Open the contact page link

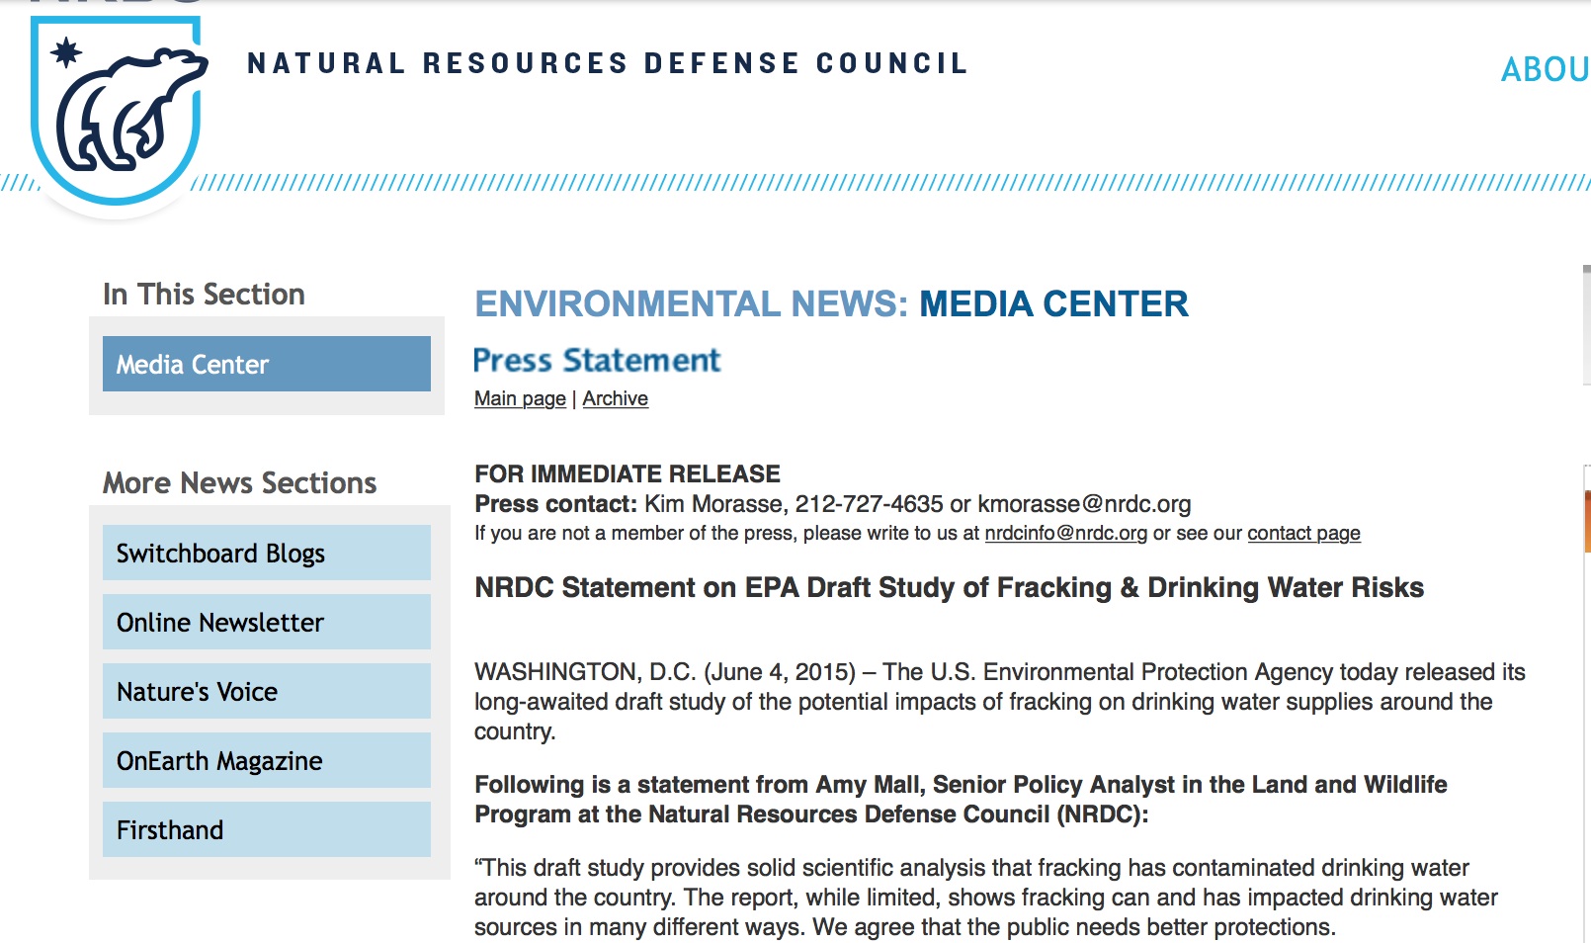coord(1303,533)
